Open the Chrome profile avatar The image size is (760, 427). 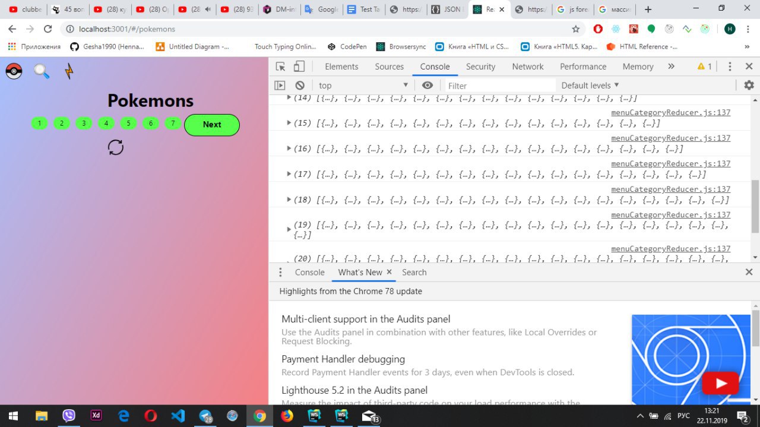pyautogui.click(x=730, y=29)
